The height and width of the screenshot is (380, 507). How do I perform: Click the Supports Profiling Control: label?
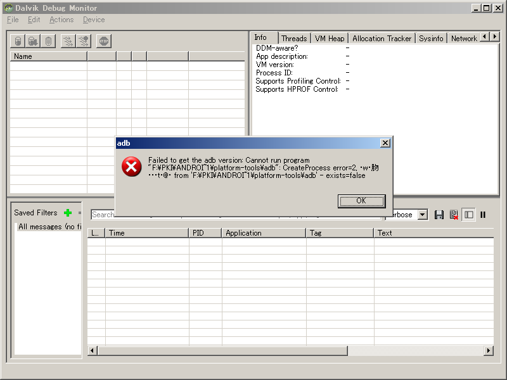[x=298, y=81]
